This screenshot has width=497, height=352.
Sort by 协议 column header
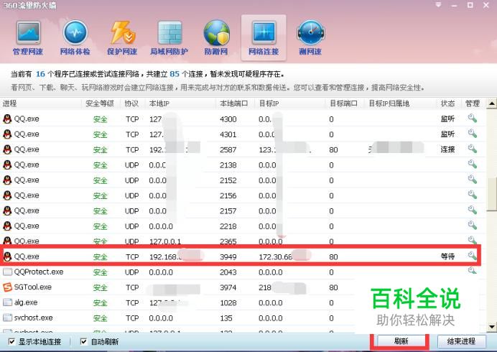[x=132, y=103]
